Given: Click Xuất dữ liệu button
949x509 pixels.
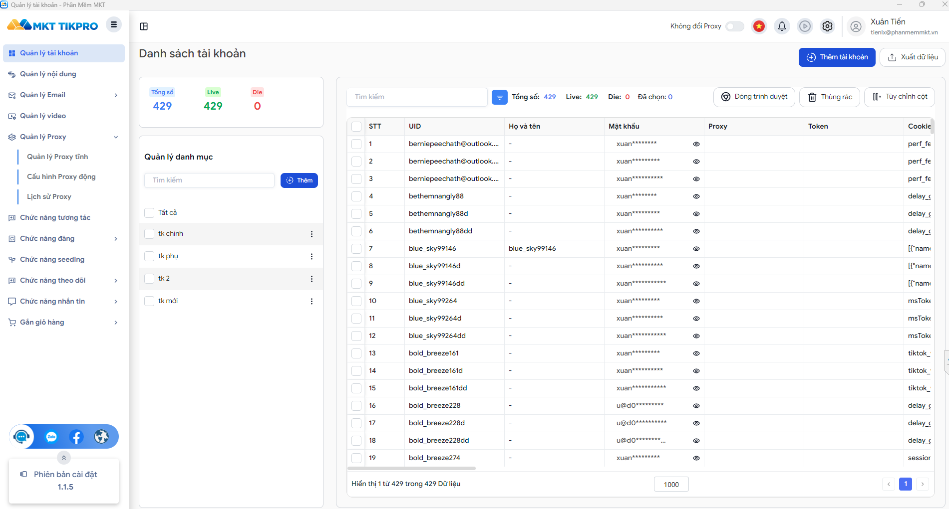Looking at the screenshot, I should [x=912, y=57].
